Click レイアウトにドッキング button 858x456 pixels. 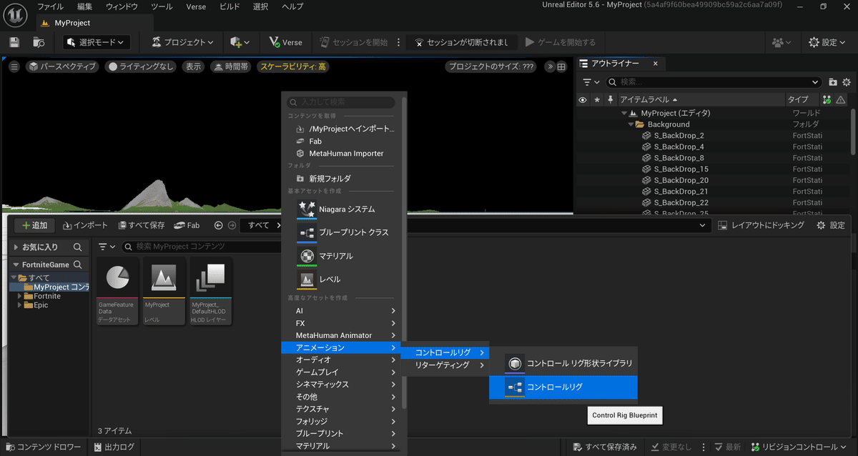[760, 225]
